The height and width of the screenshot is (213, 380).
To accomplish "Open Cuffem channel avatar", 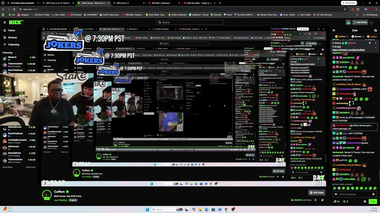I will 47,195.
